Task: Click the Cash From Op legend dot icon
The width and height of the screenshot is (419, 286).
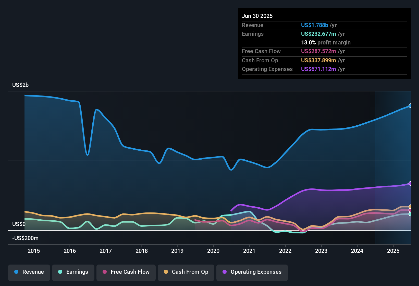Action: (x=166, y=272)
